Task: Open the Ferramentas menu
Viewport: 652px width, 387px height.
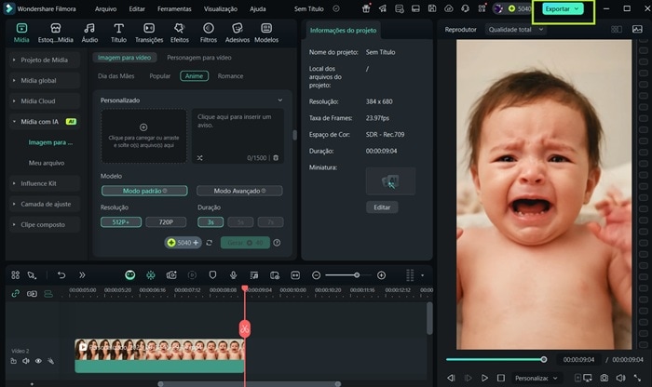Action: coord(174,8)
